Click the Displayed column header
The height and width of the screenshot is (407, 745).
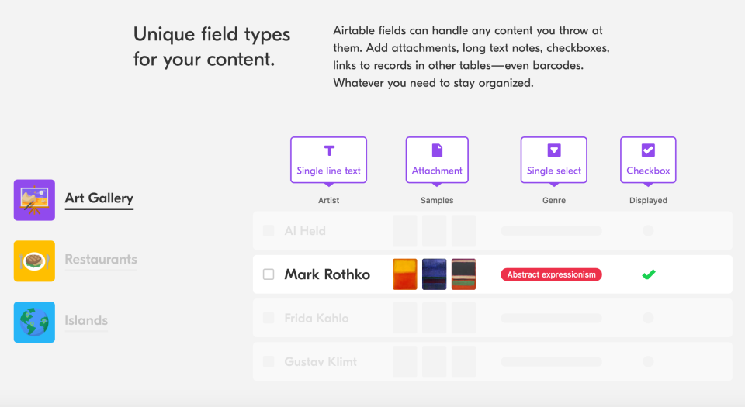(648, 200)
